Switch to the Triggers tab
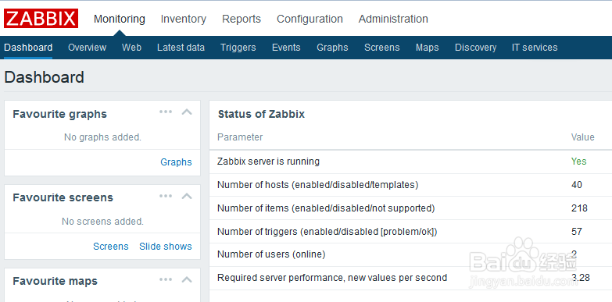 pyautogui.click(x=238, y=48)
